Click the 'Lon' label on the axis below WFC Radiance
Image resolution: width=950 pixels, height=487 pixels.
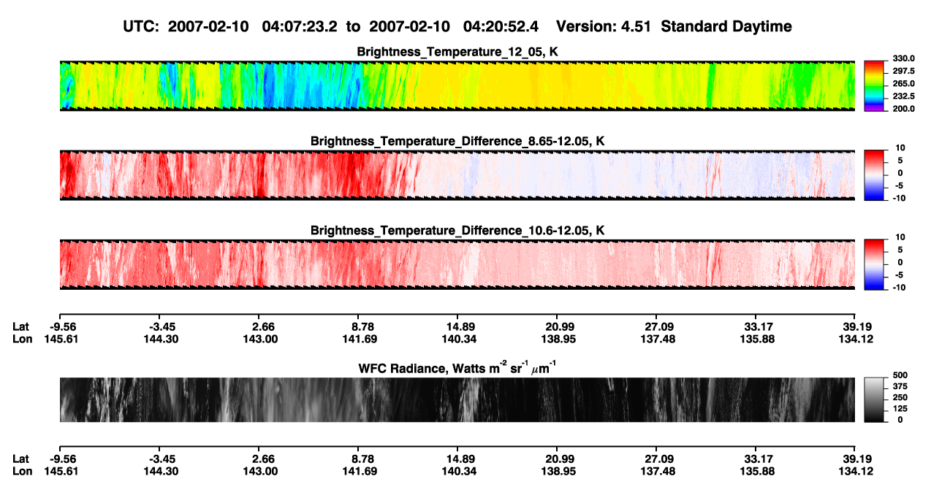pyautogui.click(x=22, y=472)
